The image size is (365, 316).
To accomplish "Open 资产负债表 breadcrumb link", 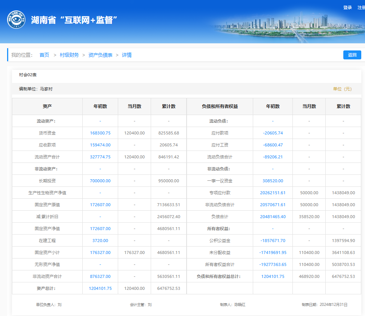I will tap(100, 55).
